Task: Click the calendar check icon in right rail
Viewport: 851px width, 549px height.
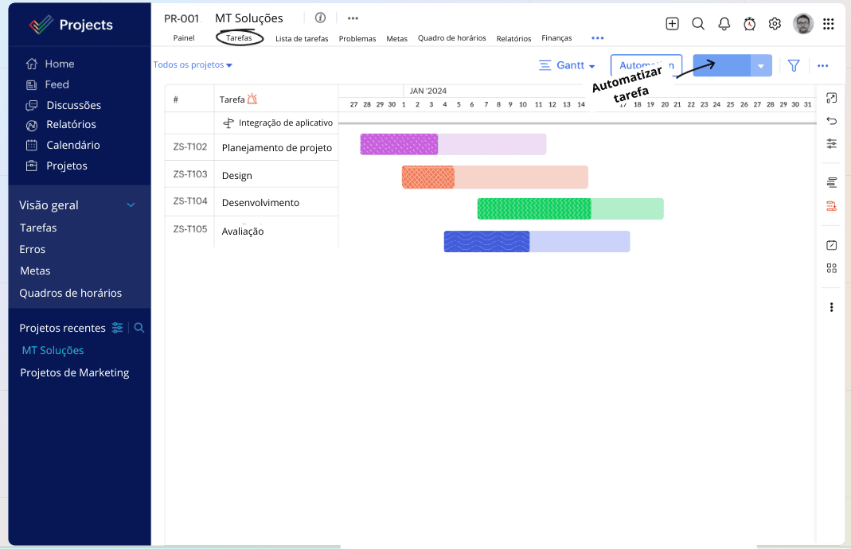Action: (831, 245)
